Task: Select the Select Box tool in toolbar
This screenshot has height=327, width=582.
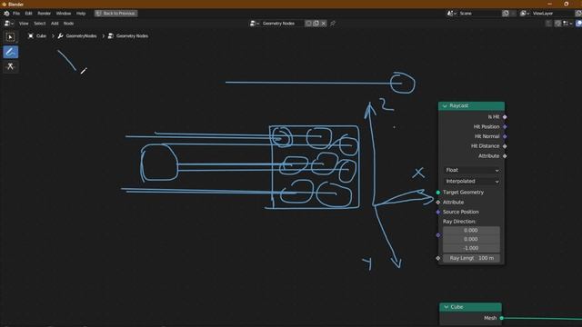Action: click(x=10, y=37)
